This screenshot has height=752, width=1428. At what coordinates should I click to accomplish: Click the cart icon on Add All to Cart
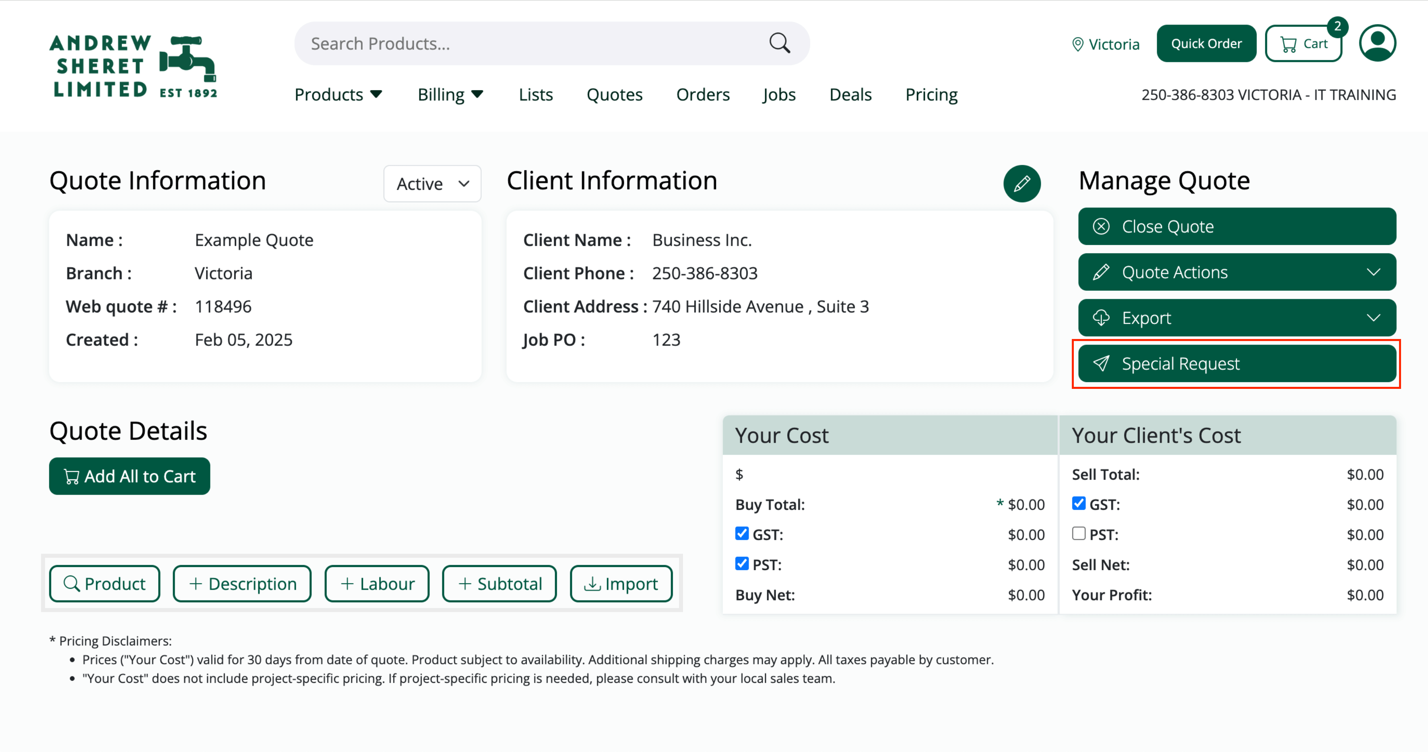72,476
